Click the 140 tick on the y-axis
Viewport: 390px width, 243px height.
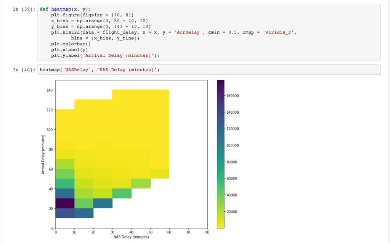click(50, 90)
